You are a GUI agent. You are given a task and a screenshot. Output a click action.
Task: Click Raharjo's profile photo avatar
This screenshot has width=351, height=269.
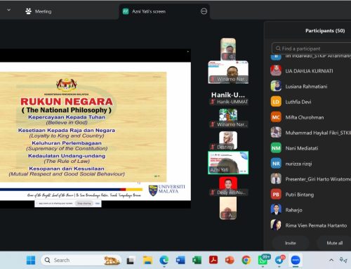276,209
